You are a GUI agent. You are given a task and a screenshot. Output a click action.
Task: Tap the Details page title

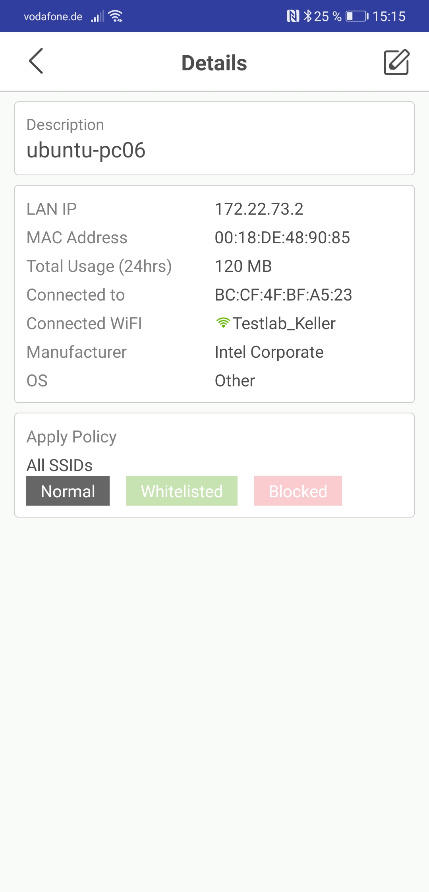[214, 63]
